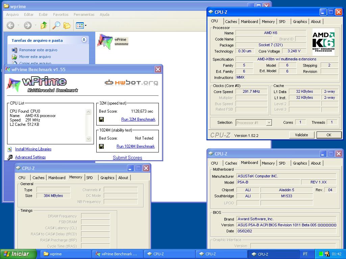Viewport: 346px width, 259px height.
Task: Open the Favoritos menu
Action: tap(61, 15)
